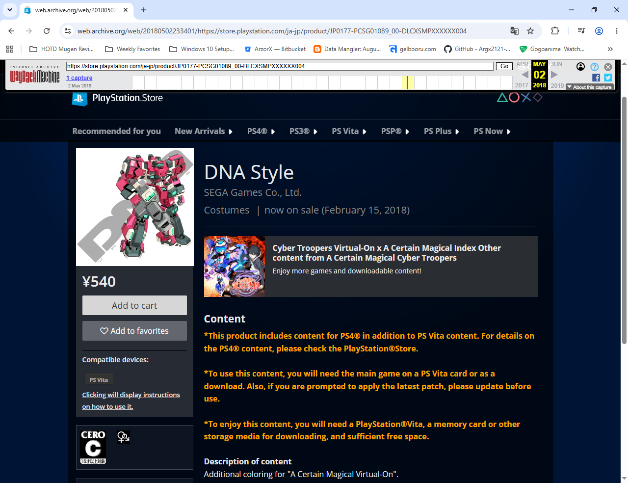628x483 pixels.
Task: Open GitHub - Argx2121 bookmark
Action: pyautogui.click(x=477, y=49)
